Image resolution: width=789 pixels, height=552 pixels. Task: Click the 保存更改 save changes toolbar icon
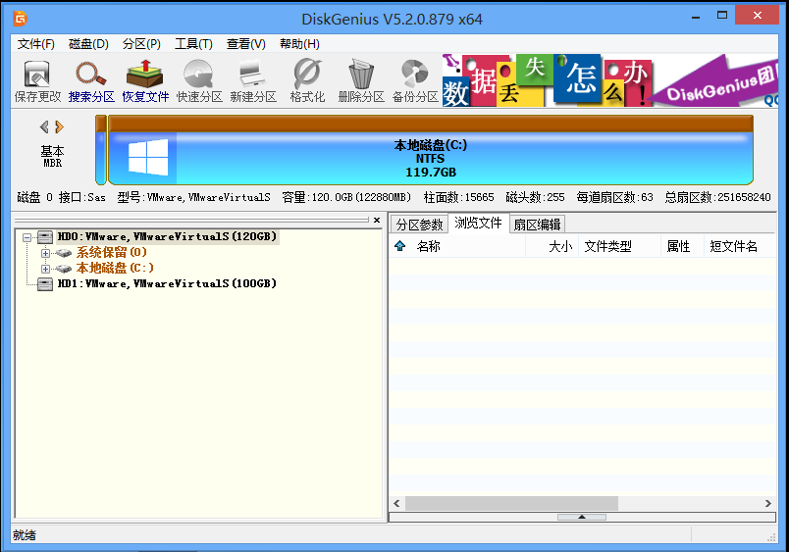pyautogui.click(x=37, y=81)
